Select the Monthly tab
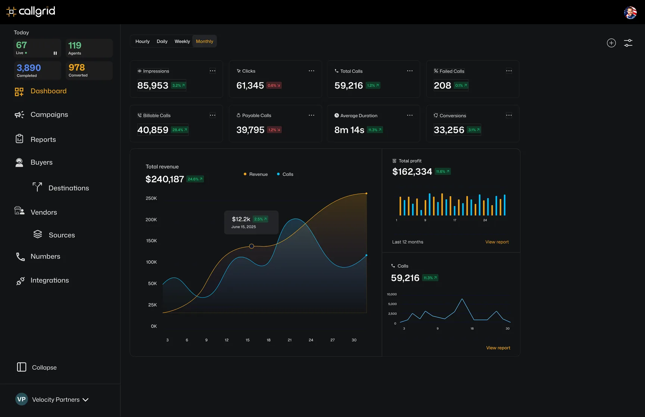This screenshot has height=417, width=645. [x=205, y=41]
